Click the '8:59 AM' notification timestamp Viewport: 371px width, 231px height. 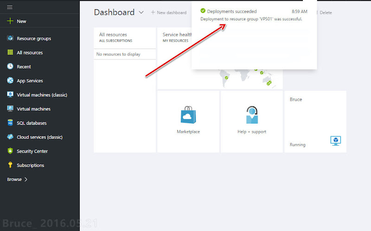pyautogui.click(x=300, y=11)
